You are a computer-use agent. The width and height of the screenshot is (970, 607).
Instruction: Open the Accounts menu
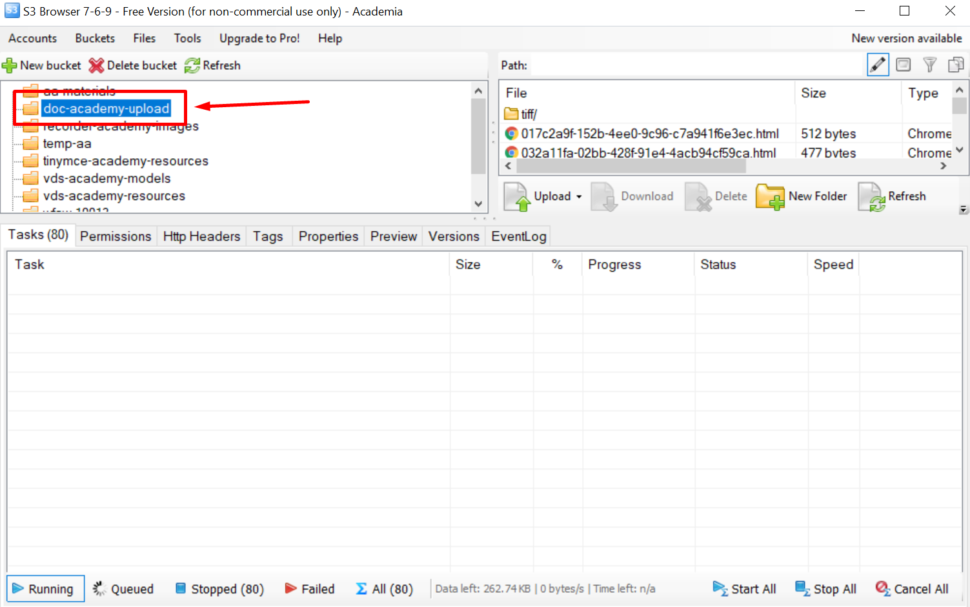[x=32, y=38]
